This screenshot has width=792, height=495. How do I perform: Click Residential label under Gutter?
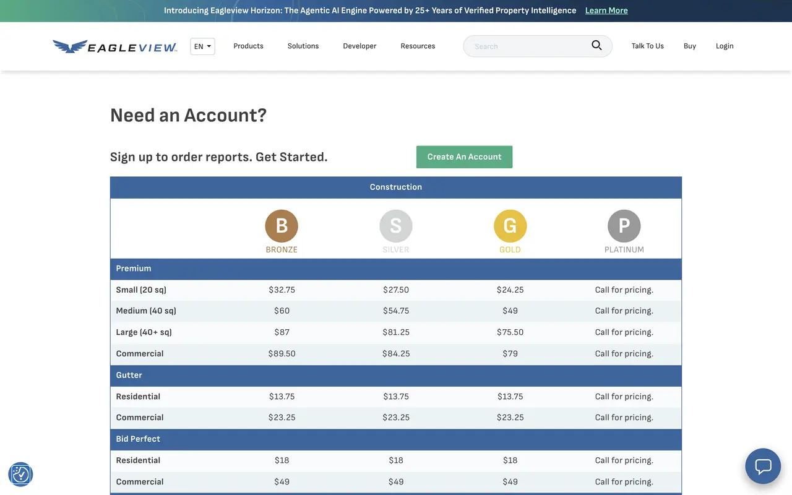138,397
